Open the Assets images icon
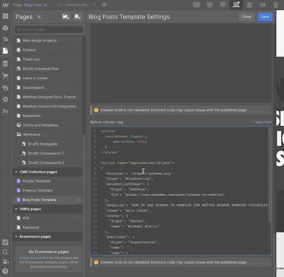The height and width of the screenshot is (277, 284). pos(6,88)
